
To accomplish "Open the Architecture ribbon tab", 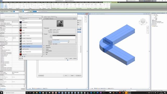I will [x=6, y=2].
